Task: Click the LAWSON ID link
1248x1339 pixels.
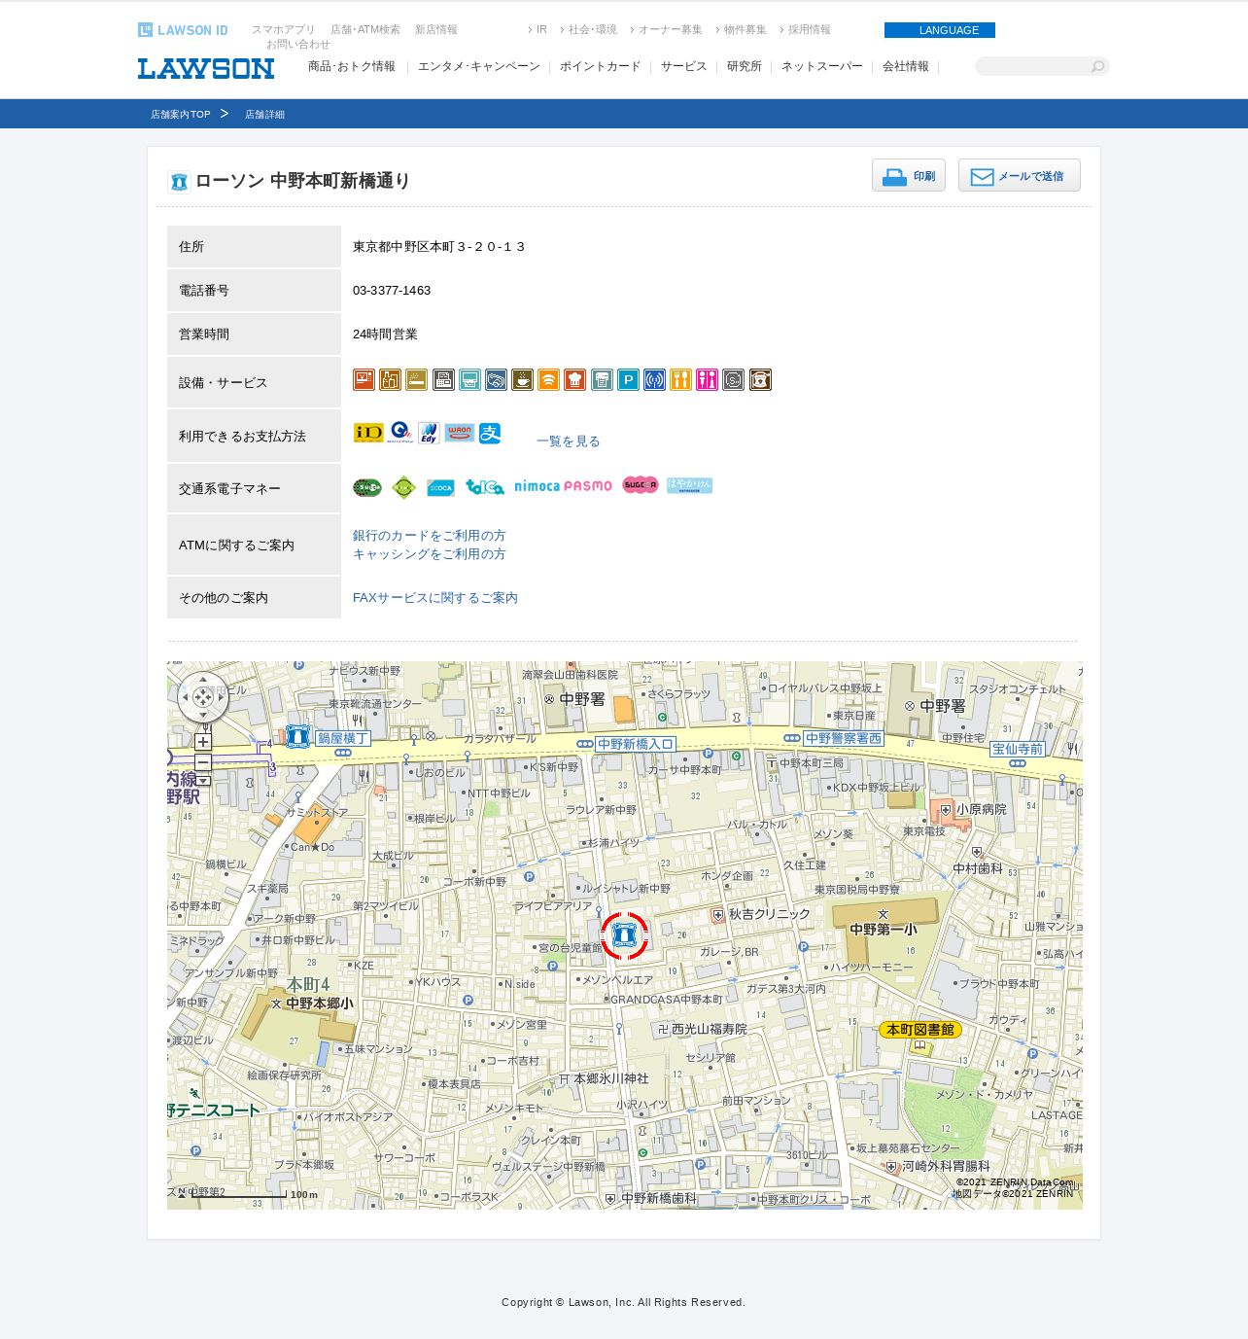Action: tap(183, 30)
